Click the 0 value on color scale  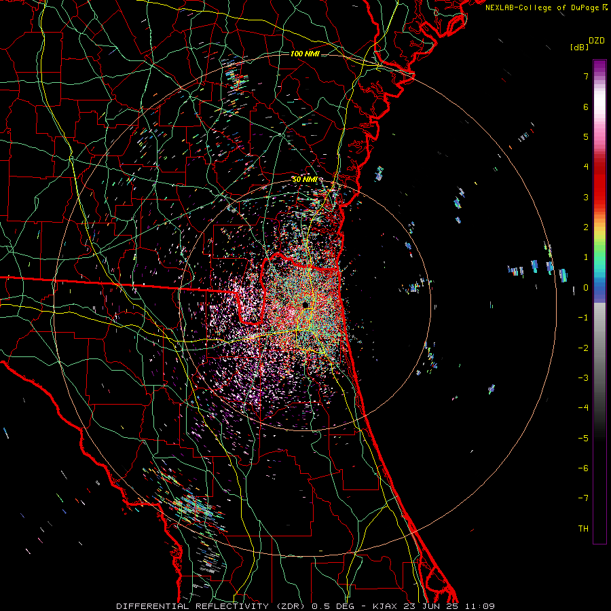click(586, 288)
